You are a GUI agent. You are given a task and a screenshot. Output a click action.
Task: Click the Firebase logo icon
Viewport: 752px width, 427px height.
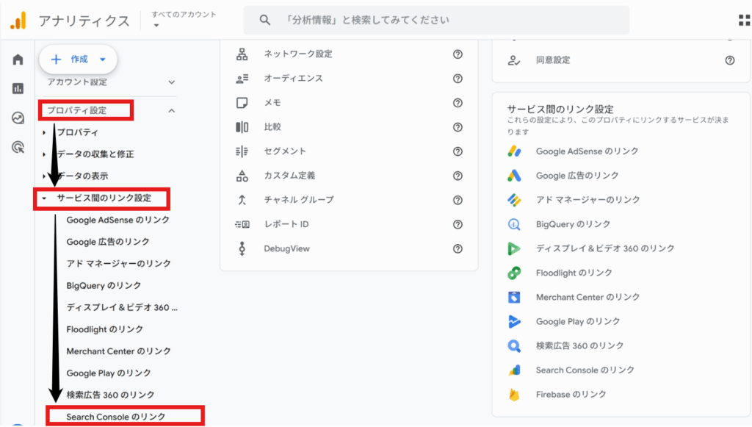[514, 395]
